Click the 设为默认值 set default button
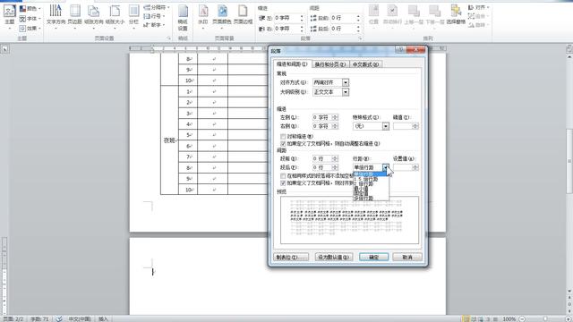 tap(334, 257)
